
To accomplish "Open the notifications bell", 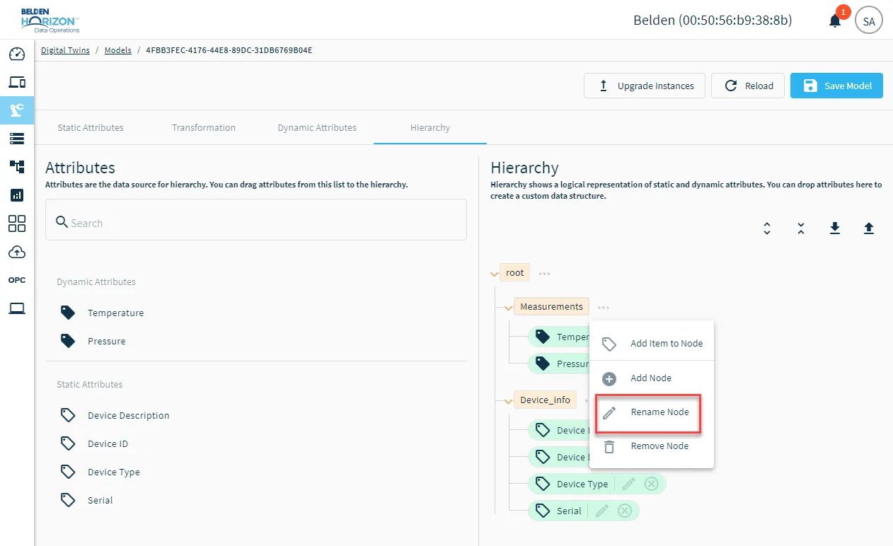I will (x=835, y=21).
